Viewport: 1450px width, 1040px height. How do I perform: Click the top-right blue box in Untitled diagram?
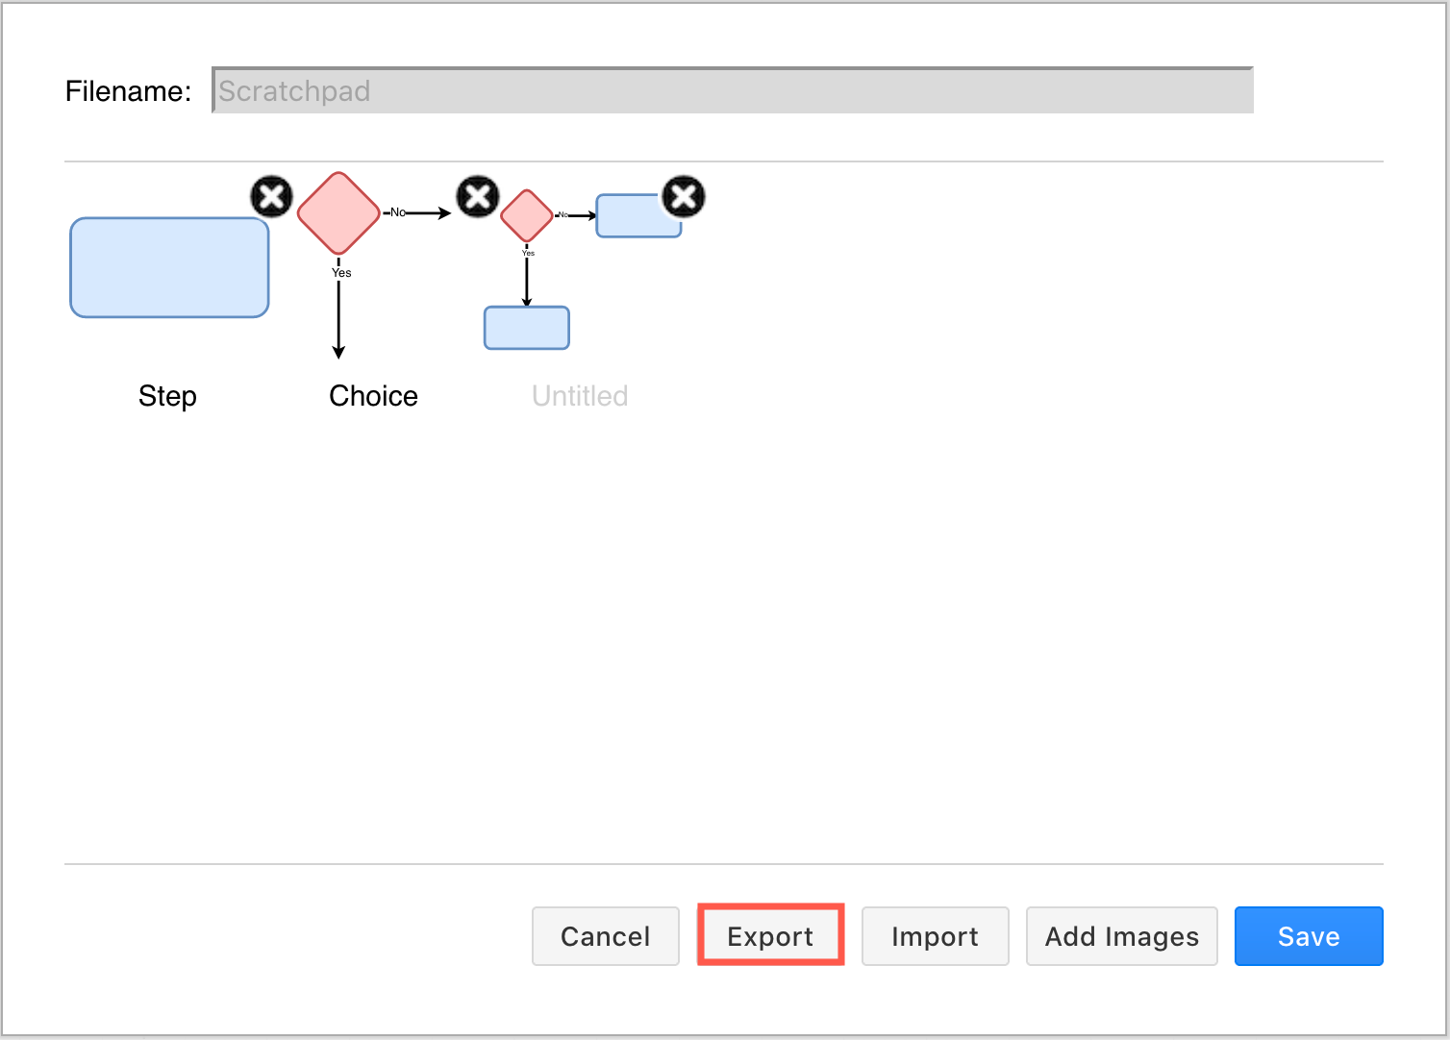pyautogui.click(x=637, y=215)
